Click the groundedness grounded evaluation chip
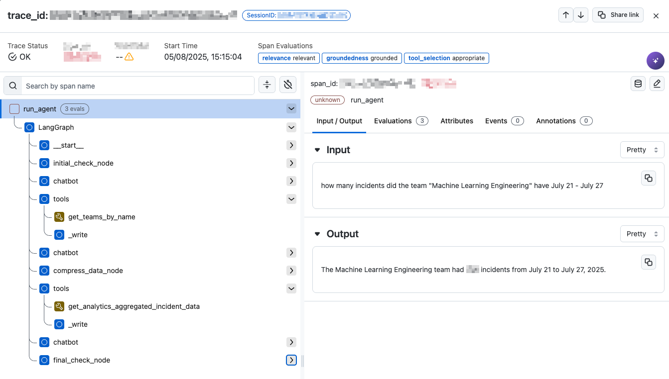The height and width of the screenshot is (379, 669). (x=362, y=58)
